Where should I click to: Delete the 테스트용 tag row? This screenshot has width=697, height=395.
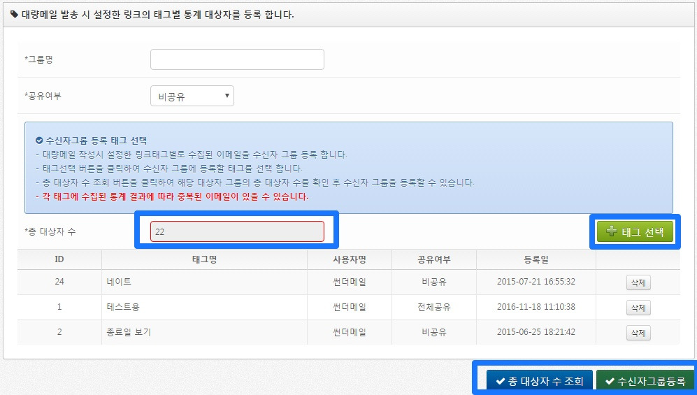(638, 308)
